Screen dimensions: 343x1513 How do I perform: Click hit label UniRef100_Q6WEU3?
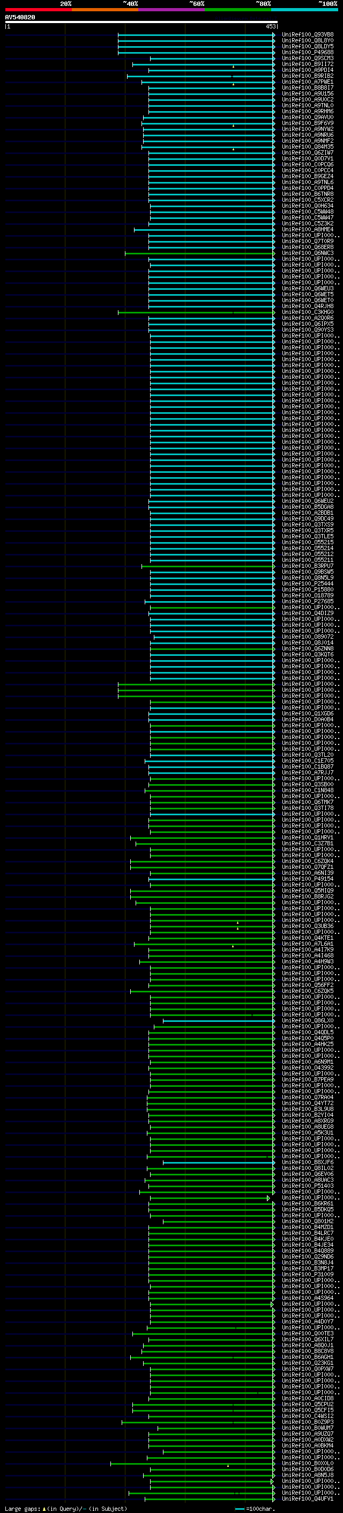click(x=308, y=288)
